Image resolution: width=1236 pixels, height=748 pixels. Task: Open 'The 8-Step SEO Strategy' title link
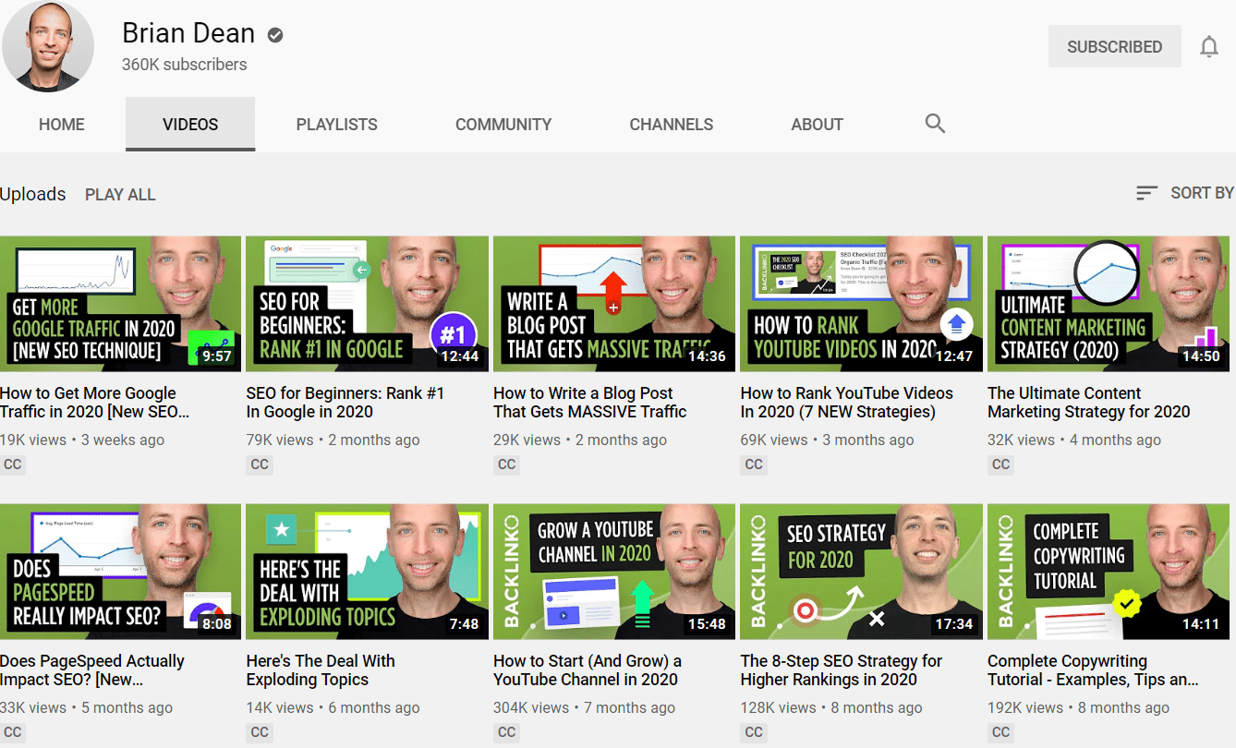842,670
